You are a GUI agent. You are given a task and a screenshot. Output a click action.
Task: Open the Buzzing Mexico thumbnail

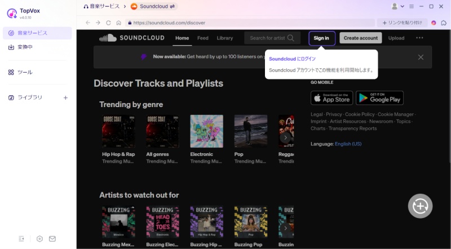point(118,222)
